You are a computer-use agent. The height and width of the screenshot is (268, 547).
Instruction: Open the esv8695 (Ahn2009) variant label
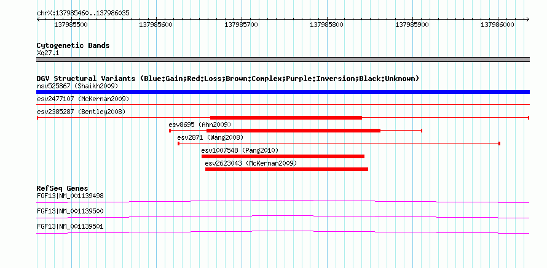(x=200, y=124)
